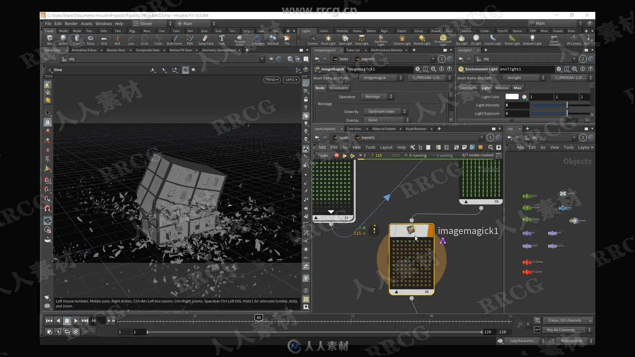Screen dimensions: 635x357
Task: Open the Render menu
Action: click(x=71, y=23)
